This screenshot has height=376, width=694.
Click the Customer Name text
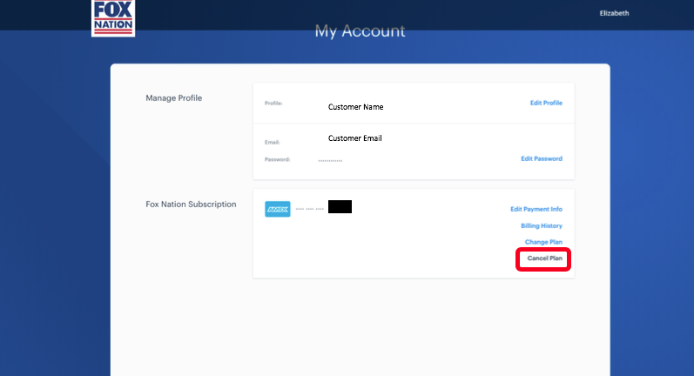pos(355,107)
